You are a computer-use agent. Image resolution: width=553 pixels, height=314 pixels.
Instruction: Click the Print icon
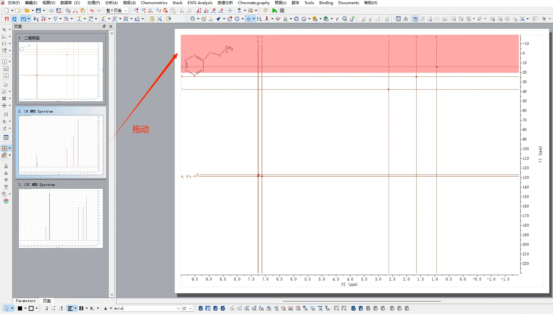click(x=51, y=11)
